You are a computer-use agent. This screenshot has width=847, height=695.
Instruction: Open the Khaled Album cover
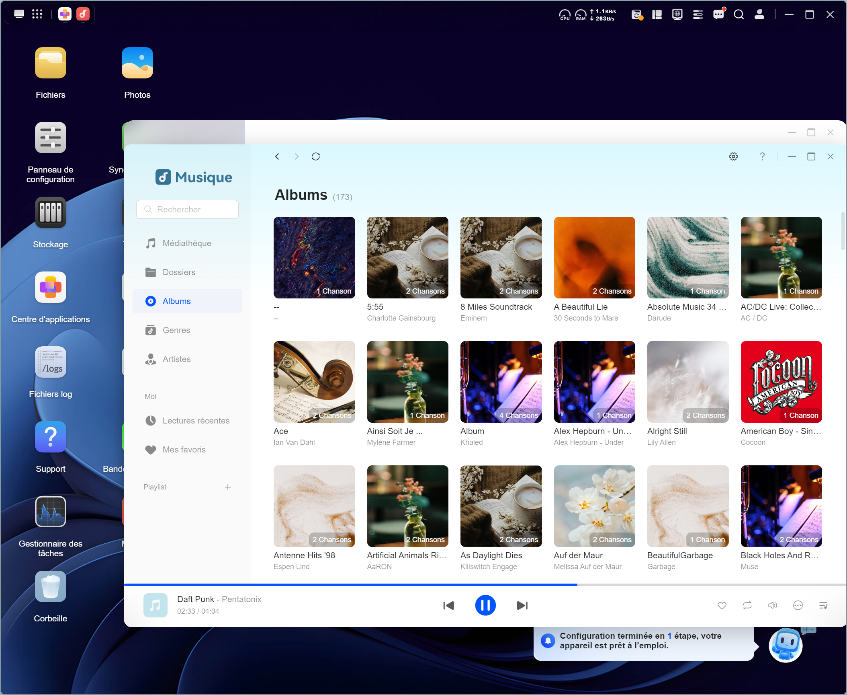501,382
